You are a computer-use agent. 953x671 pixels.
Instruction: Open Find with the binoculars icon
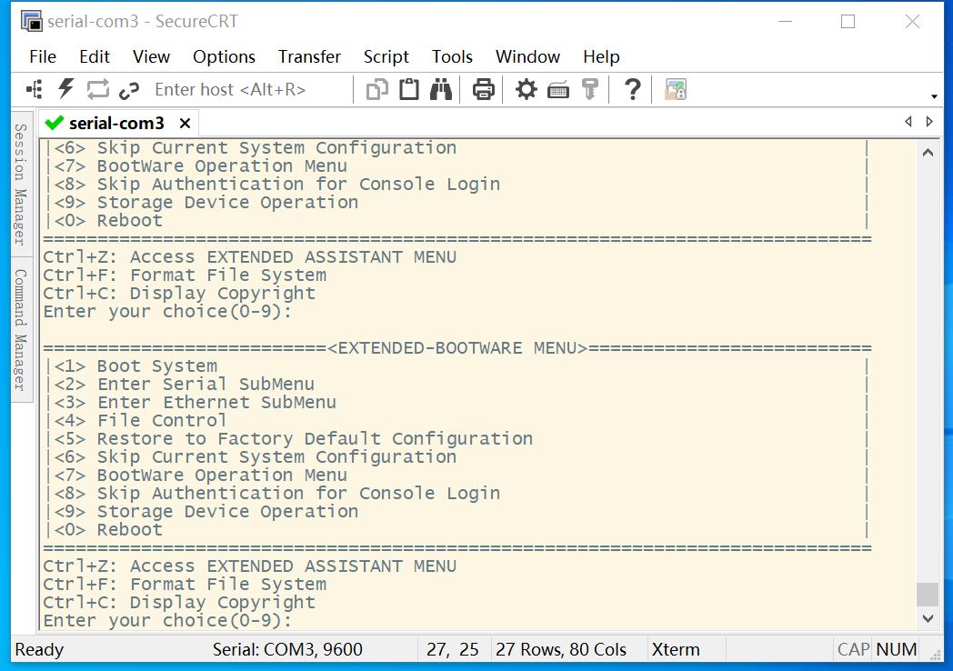pos(442,89)
